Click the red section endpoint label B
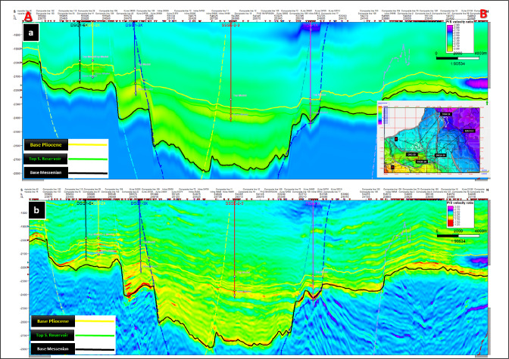Viewport: 509px width, 359px height. click(484, 14)
